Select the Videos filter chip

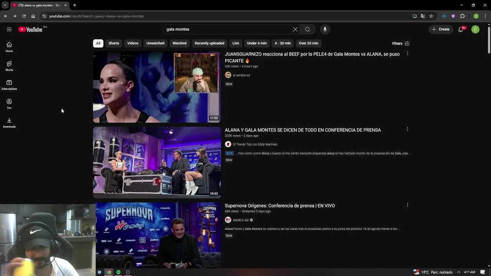pos(133,43)
